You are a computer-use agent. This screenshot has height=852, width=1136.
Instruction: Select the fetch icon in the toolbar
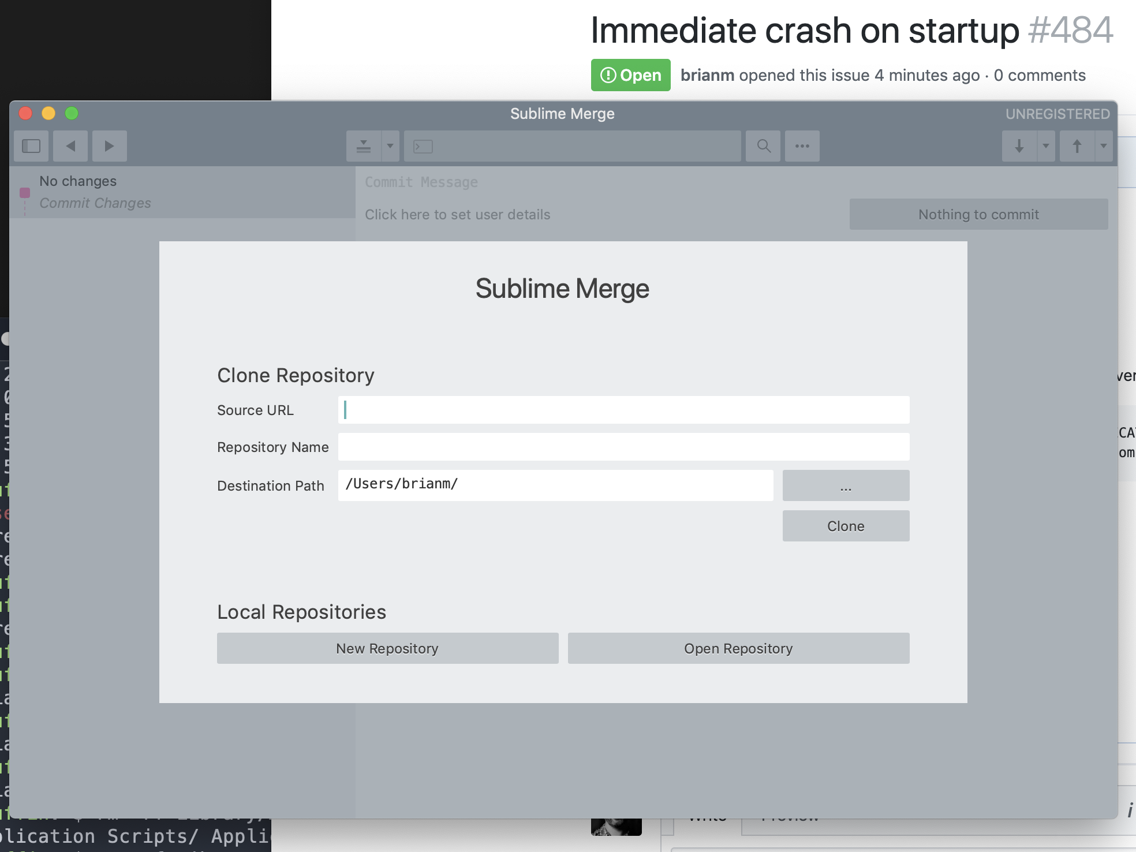point(363,146)
